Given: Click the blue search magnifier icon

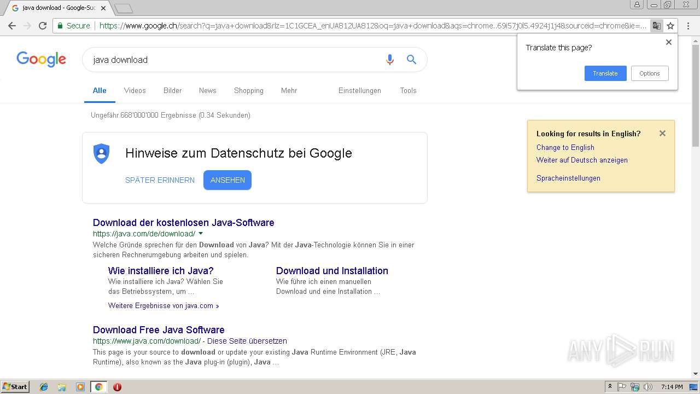Looking at the screenshot, I should (411, 60).
